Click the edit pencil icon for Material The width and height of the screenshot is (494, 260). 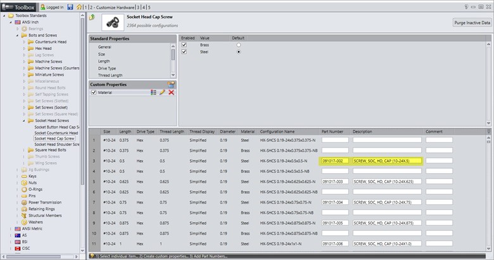pyautogui.click(x=162, y=92)
